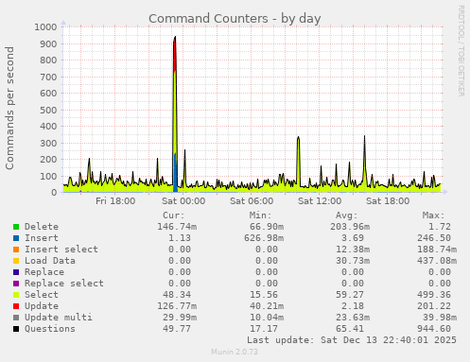The image size is (470, 362).
Task: Click the Delete max value 1.72
Action: [x=440, y=227]
